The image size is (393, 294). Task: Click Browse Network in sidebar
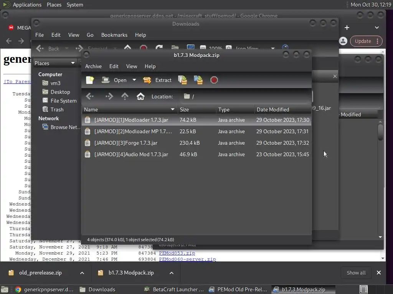coord(61,127)
